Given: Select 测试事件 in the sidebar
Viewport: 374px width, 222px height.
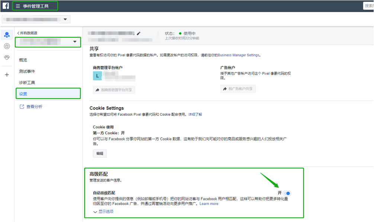Looking at the screenshot, I should coord(27,71).
